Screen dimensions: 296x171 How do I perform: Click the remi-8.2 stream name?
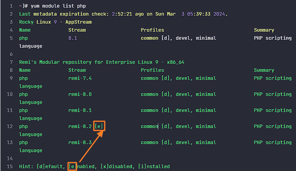[80, 126]
